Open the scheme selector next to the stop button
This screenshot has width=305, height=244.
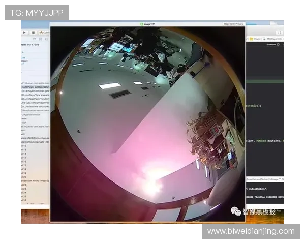point(44,33)
